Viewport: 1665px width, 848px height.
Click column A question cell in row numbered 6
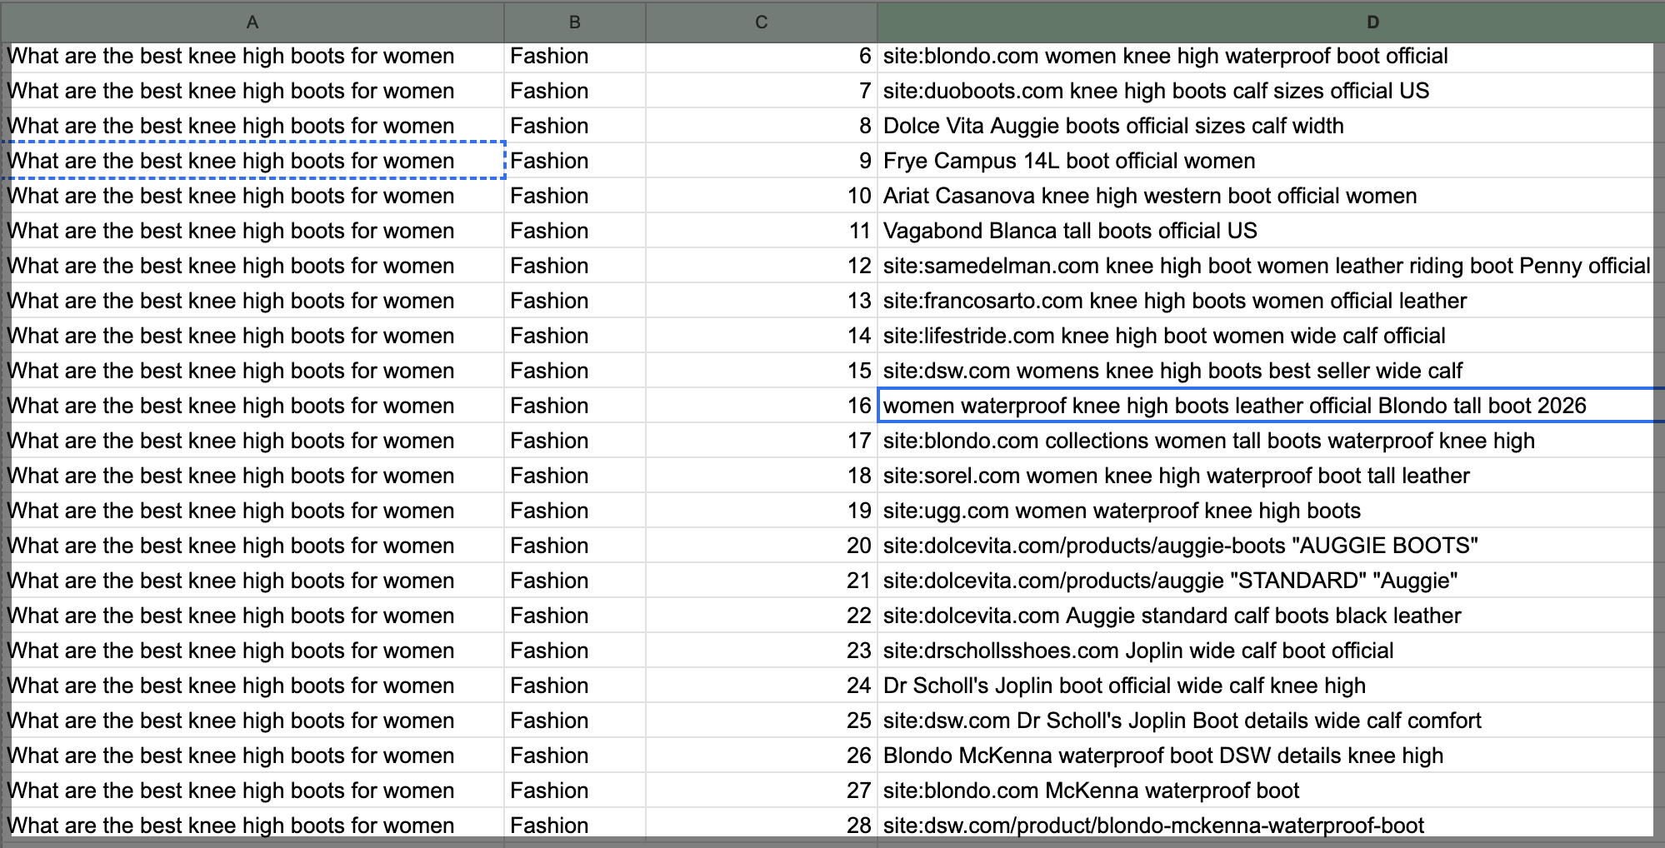point(253,56)
